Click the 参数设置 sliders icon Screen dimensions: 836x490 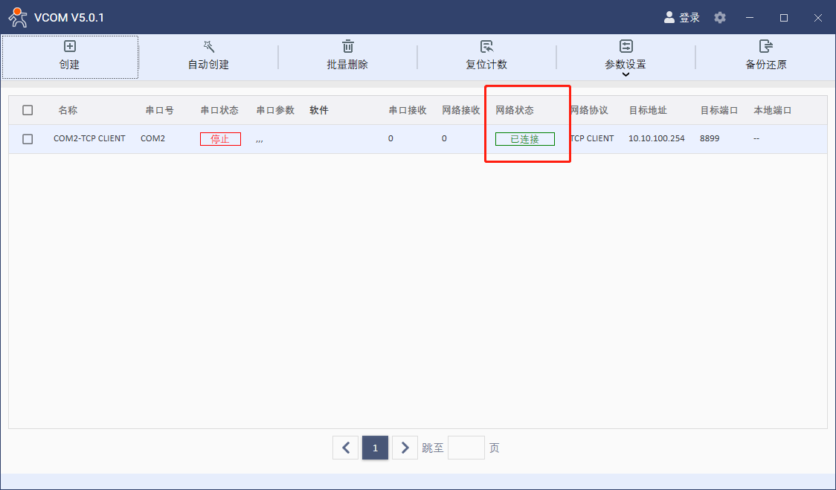point(626,47)
